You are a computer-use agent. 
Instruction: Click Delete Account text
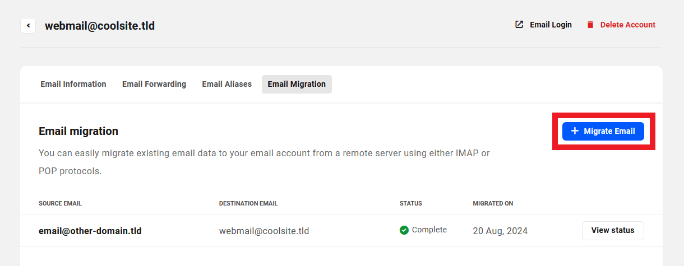[628, 25]
